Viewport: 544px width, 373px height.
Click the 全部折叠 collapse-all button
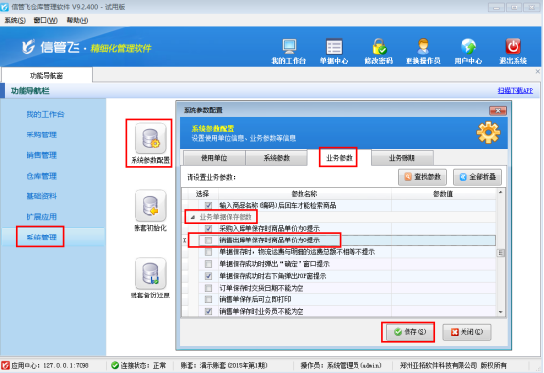click(x=477, y=177)
